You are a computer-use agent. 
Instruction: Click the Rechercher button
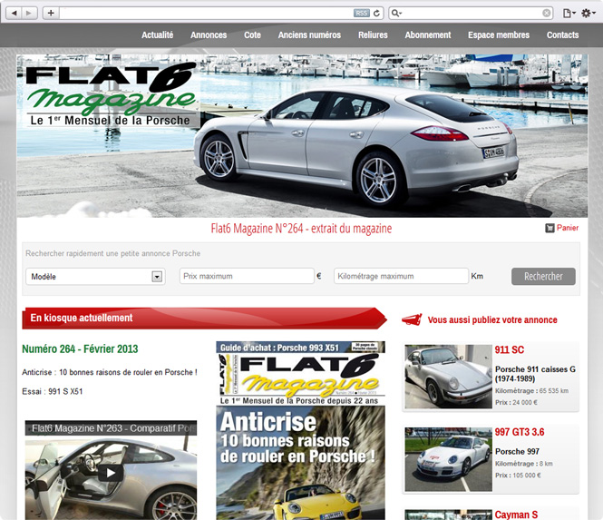click(543, 277)
